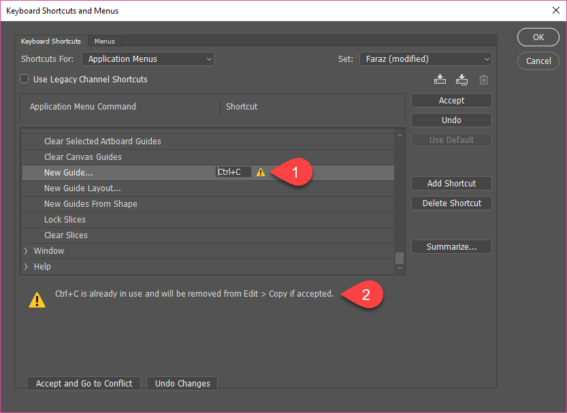
Task: Expand the Window menu group
Action: click(26, 251)
